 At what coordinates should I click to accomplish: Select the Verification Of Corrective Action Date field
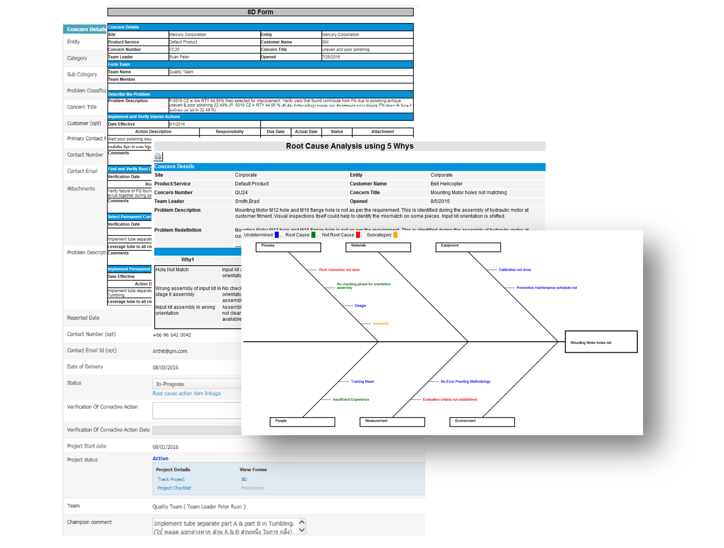197,430
